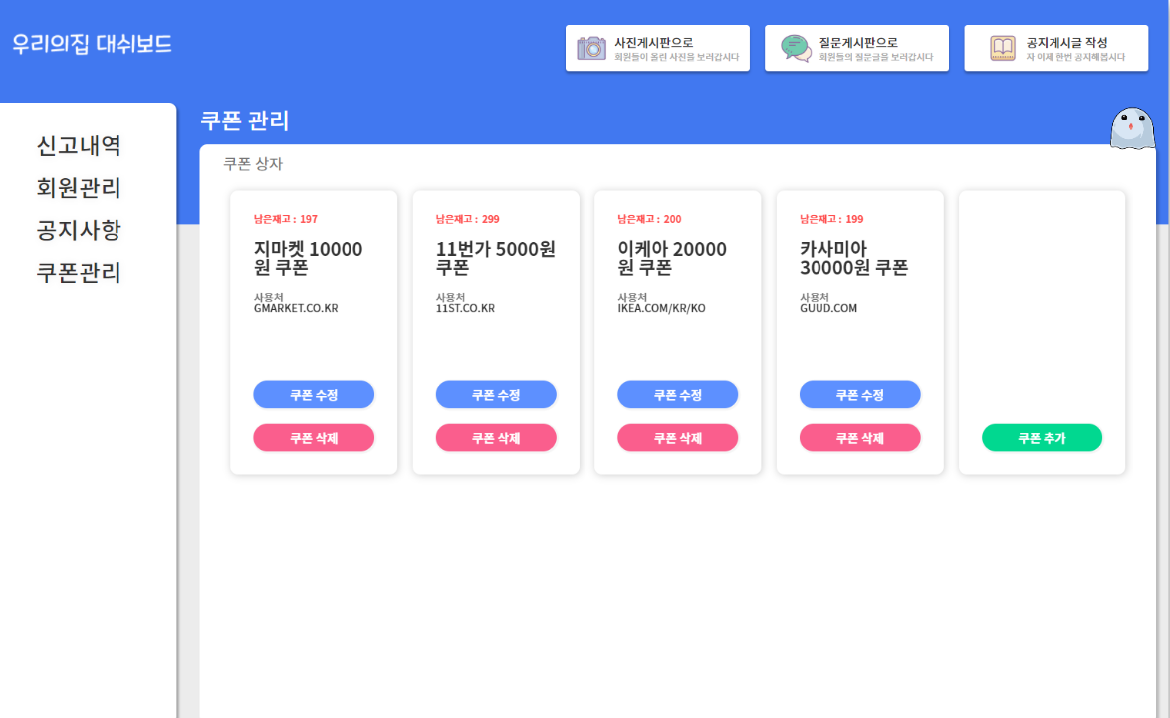Click the ghost mascot above the coupon panel
1170x718 pixels.
[1133, 129]
